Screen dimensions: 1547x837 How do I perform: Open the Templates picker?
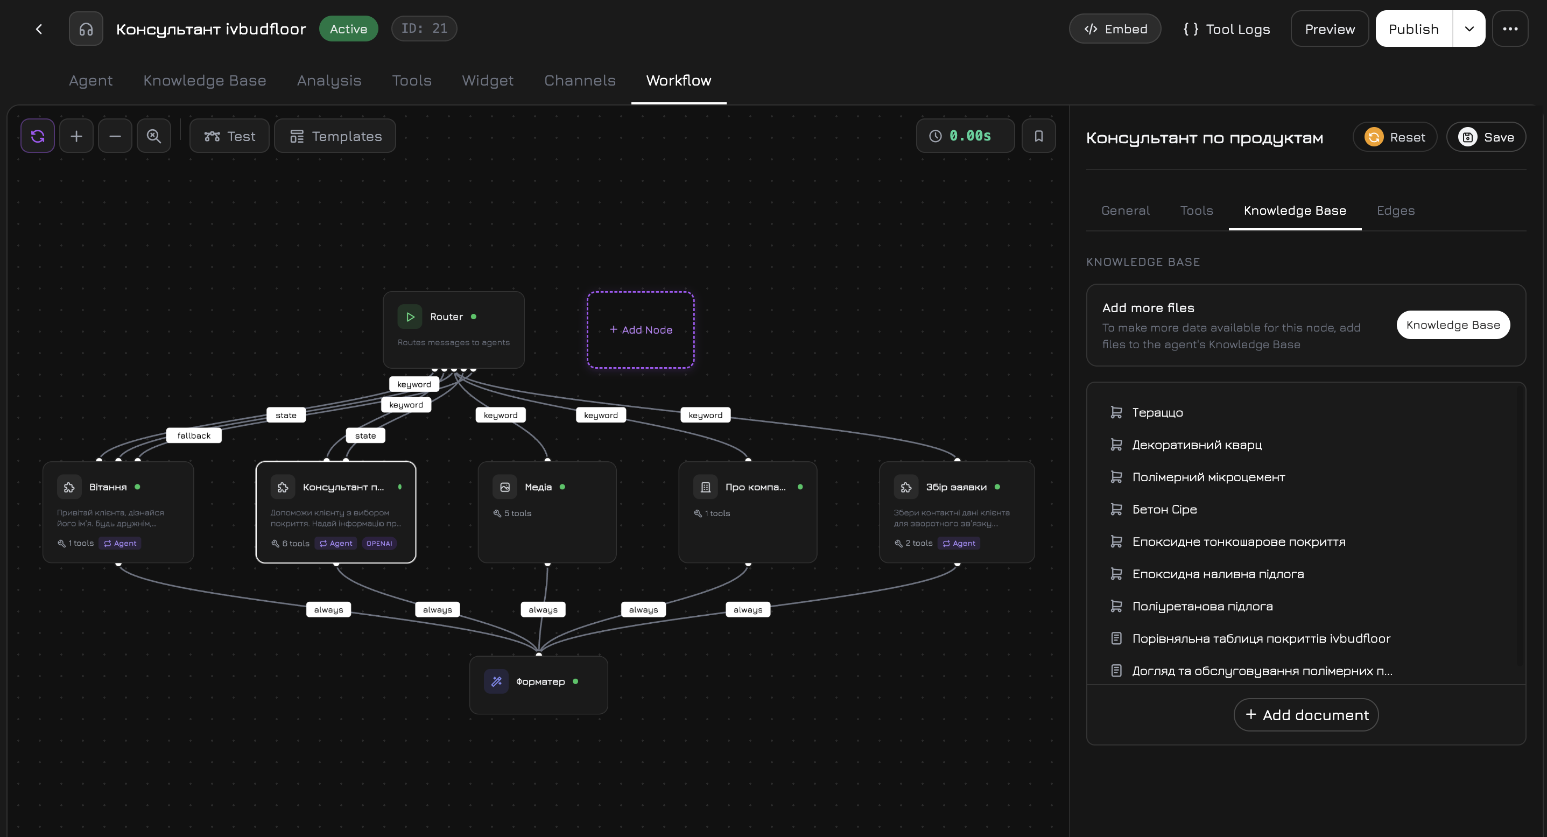pos(334,136)
